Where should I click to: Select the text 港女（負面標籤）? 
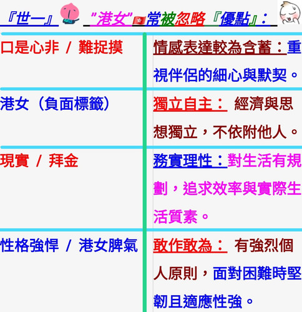pos(55,104)
